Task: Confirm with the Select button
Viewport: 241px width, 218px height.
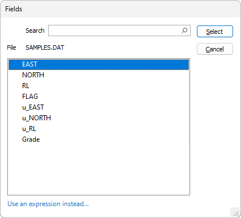Action: coord(215,32)
